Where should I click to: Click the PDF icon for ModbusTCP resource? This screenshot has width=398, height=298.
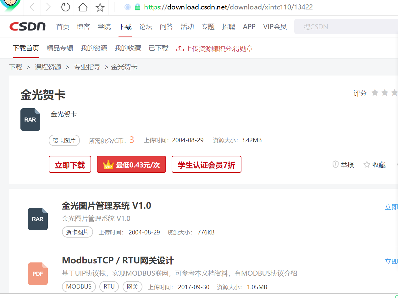coord(38,274)
